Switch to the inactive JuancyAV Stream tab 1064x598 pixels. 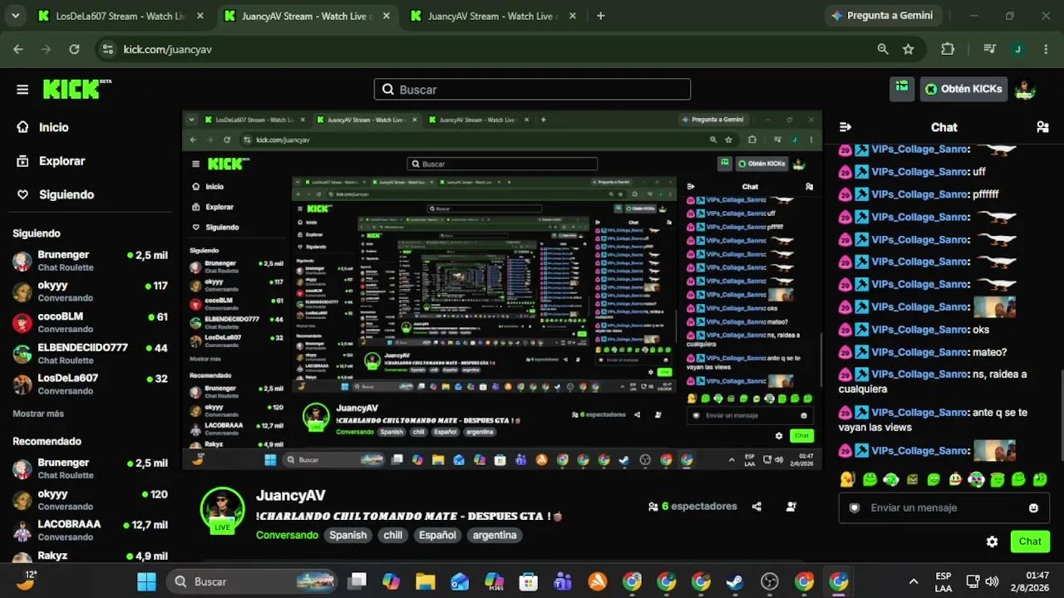point(494,16)
